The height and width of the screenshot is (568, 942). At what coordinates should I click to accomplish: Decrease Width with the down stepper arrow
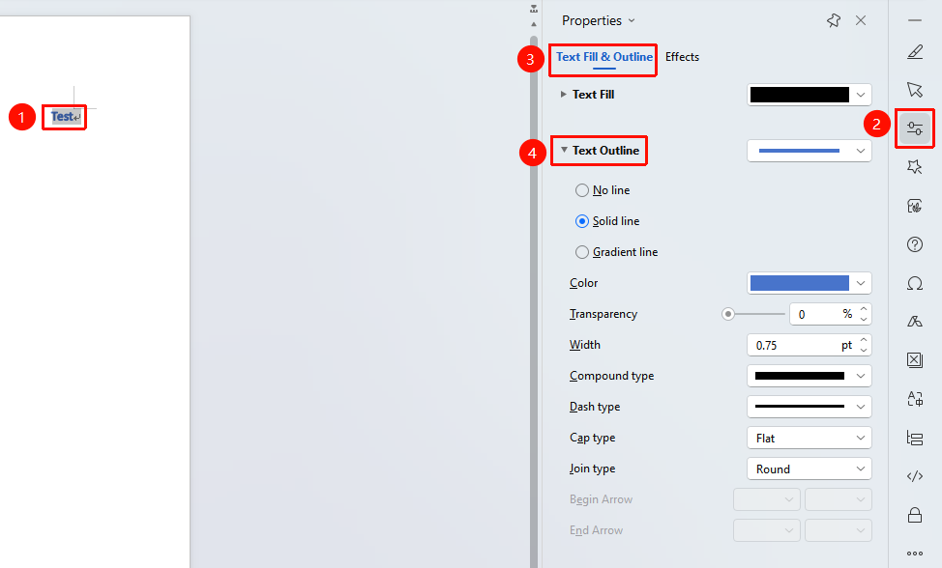pos(864,351)
